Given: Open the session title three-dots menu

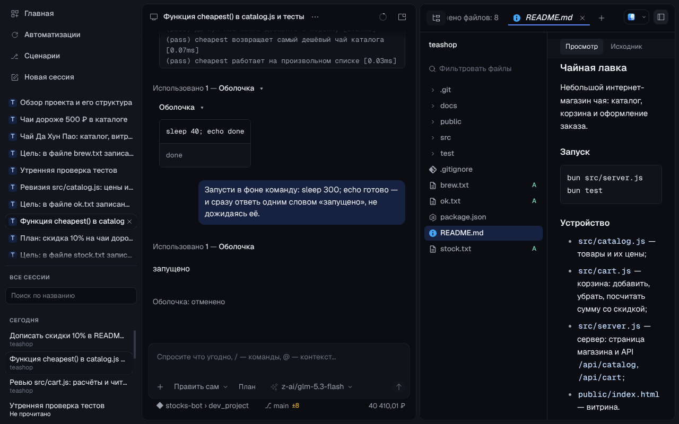Looking at the screenshot, I should tap(316, 17).
